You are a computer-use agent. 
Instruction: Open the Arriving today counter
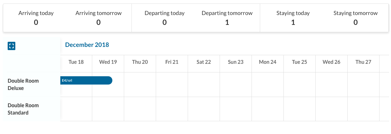(x=36, y=18)
